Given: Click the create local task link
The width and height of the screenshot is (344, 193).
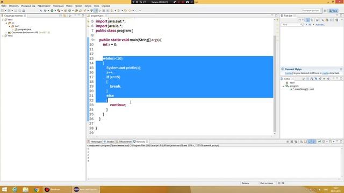Looking at the screenshot, I should pyautogui.click(x=325, y=73).
